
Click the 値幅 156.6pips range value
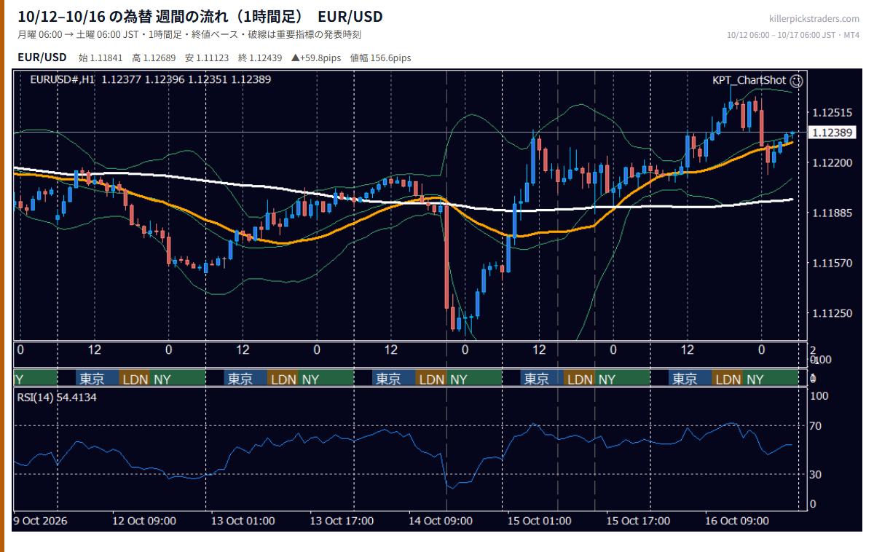tap(381, 58)
